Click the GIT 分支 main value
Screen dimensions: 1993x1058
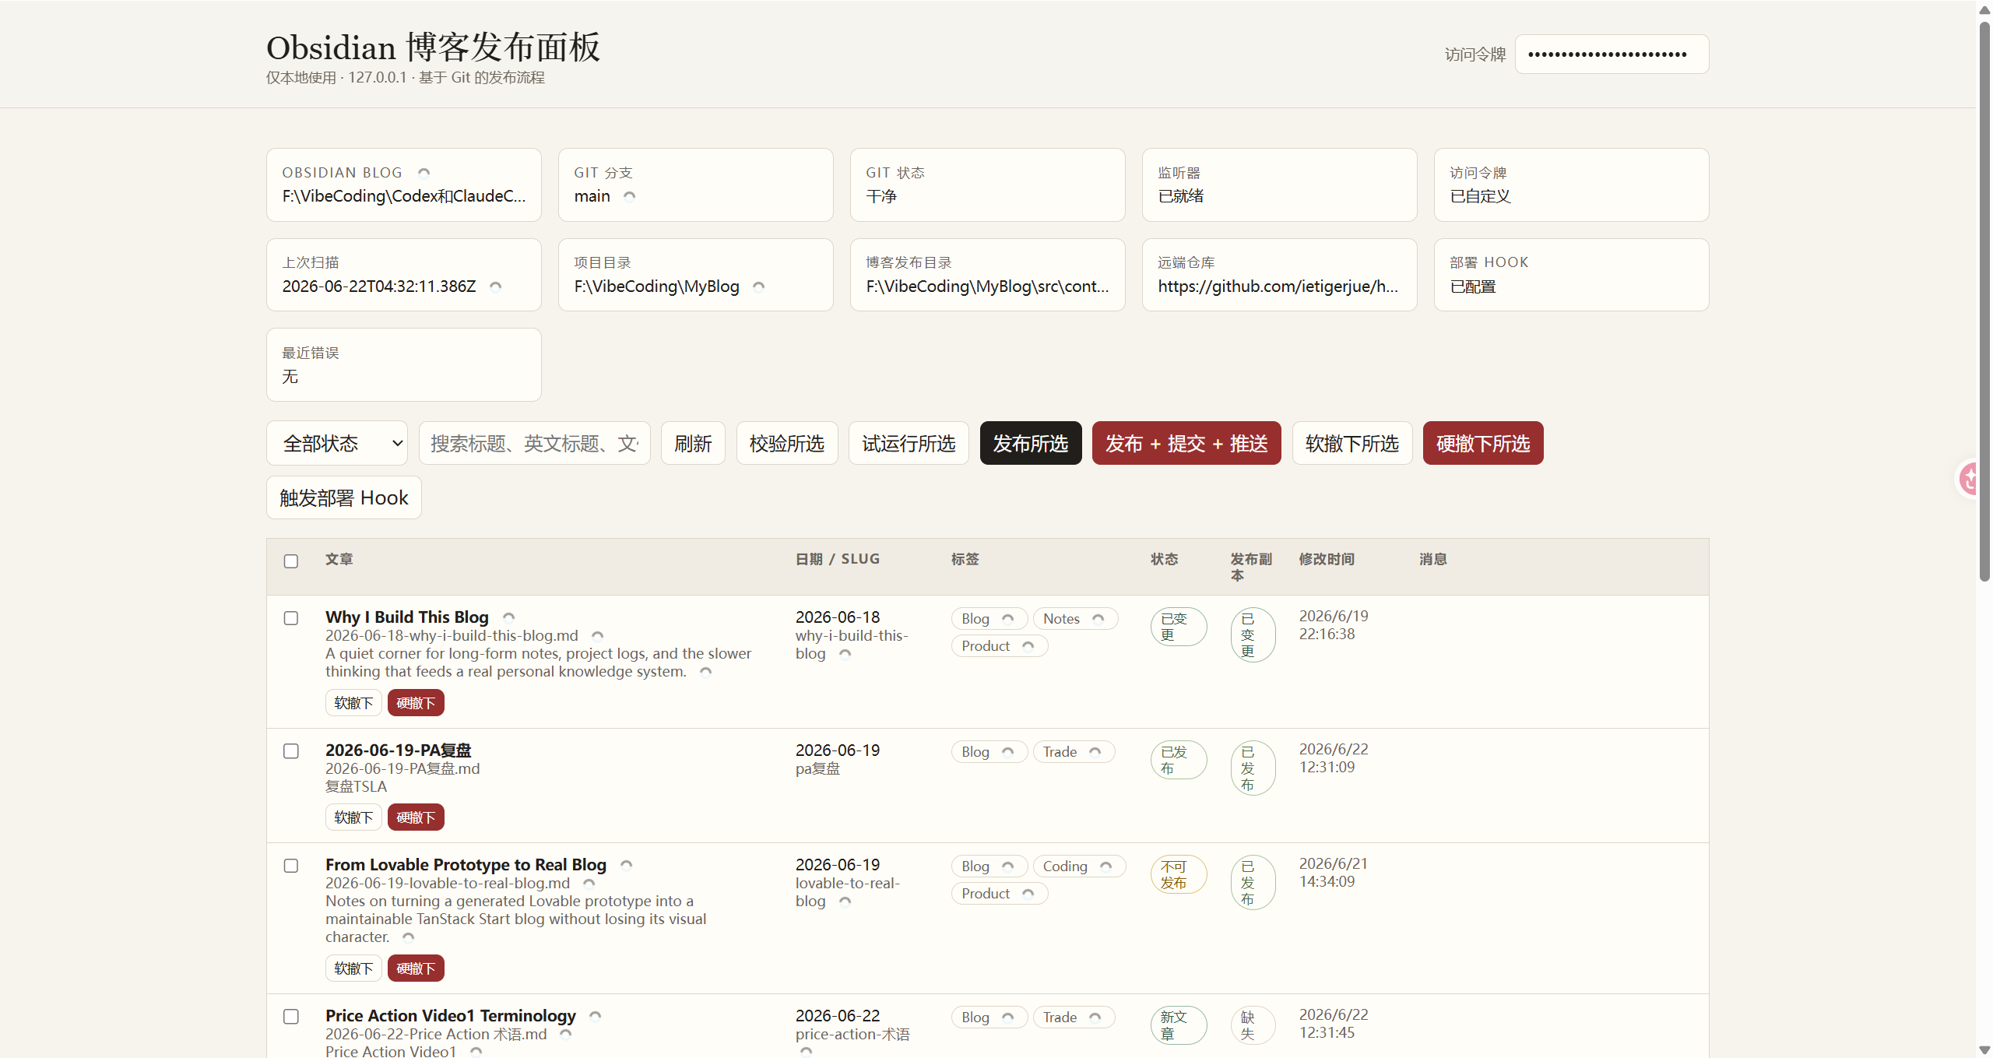click(592, 196)
